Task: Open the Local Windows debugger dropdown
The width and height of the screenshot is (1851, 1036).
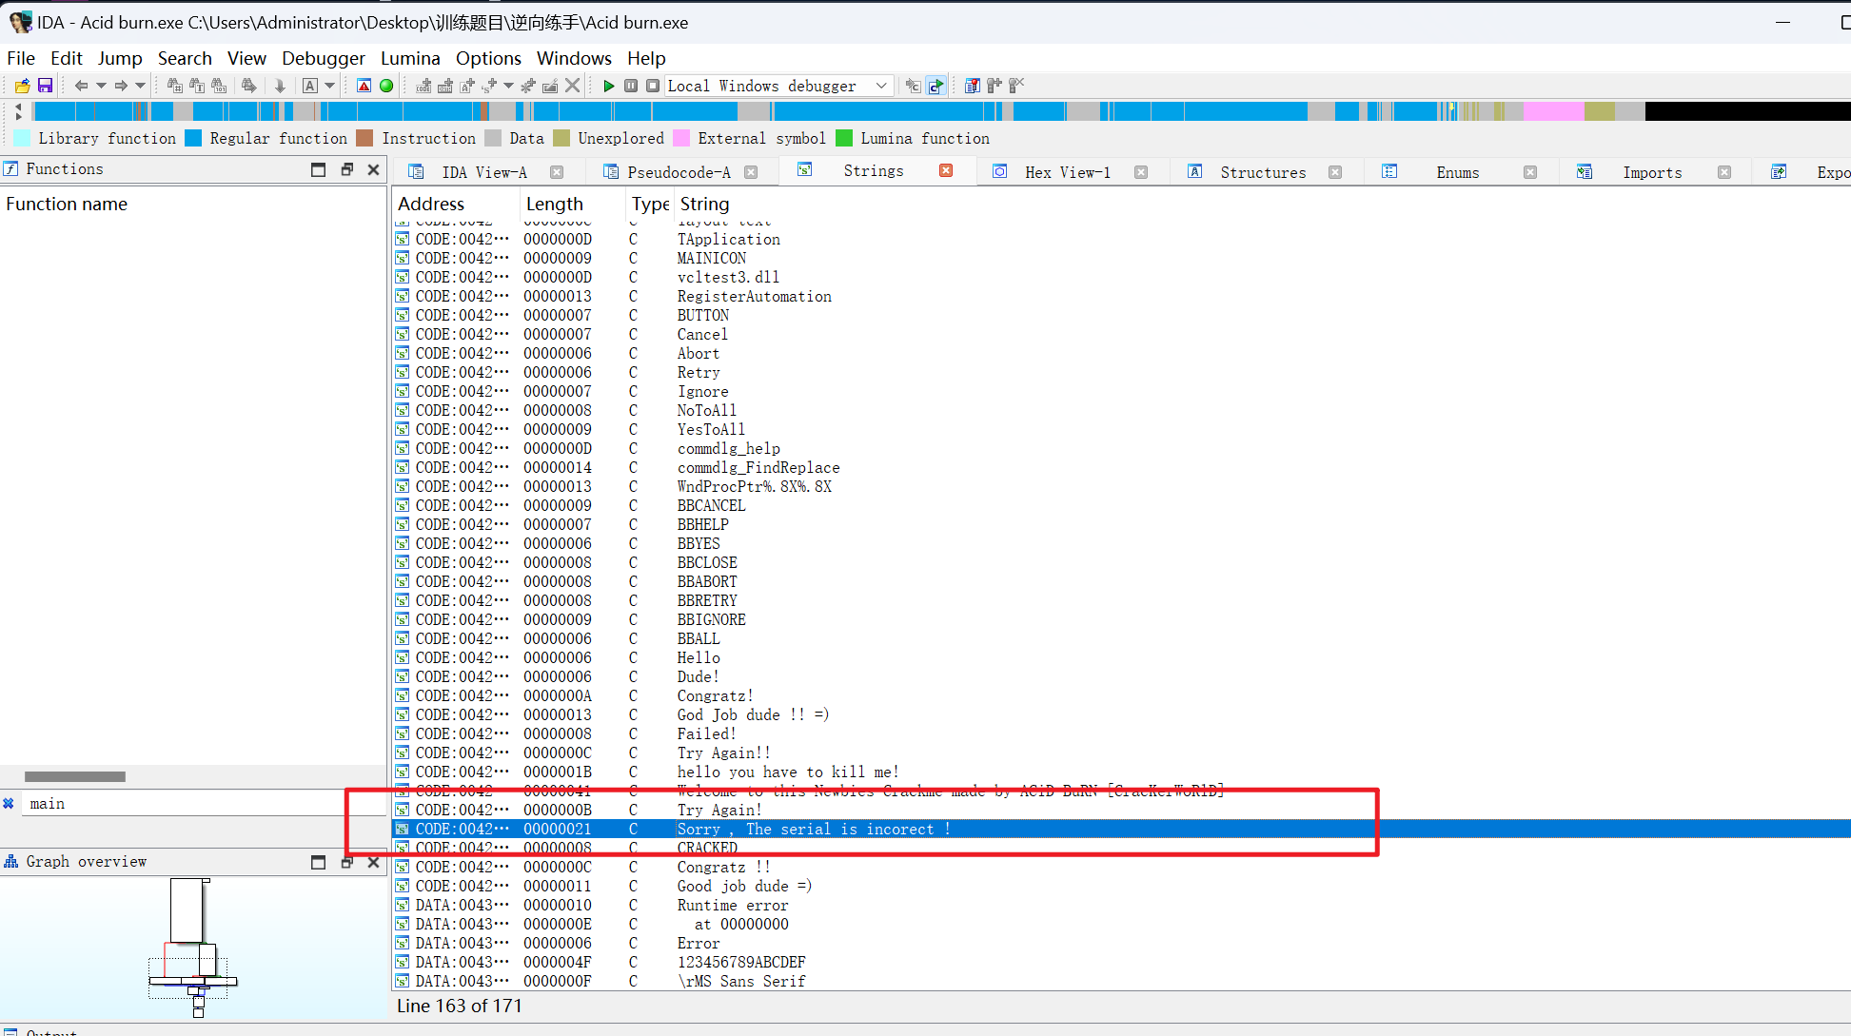Action: pos(881,86)
